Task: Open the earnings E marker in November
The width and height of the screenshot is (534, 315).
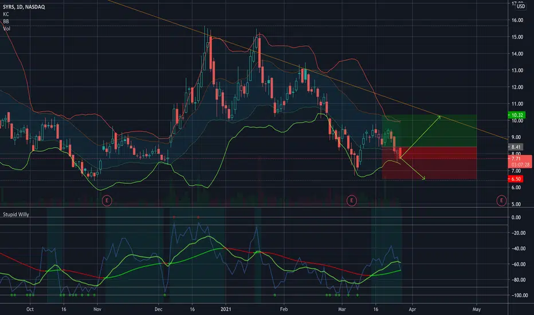Action: pos(107,200)
